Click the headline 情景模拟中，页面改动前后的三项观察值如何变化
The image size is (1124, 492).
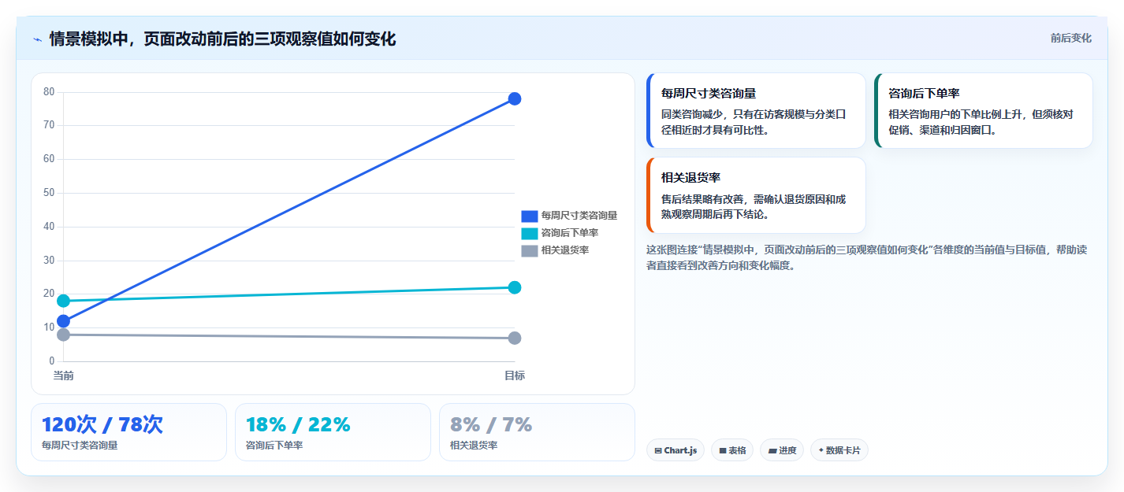click(x=222, y=39)
